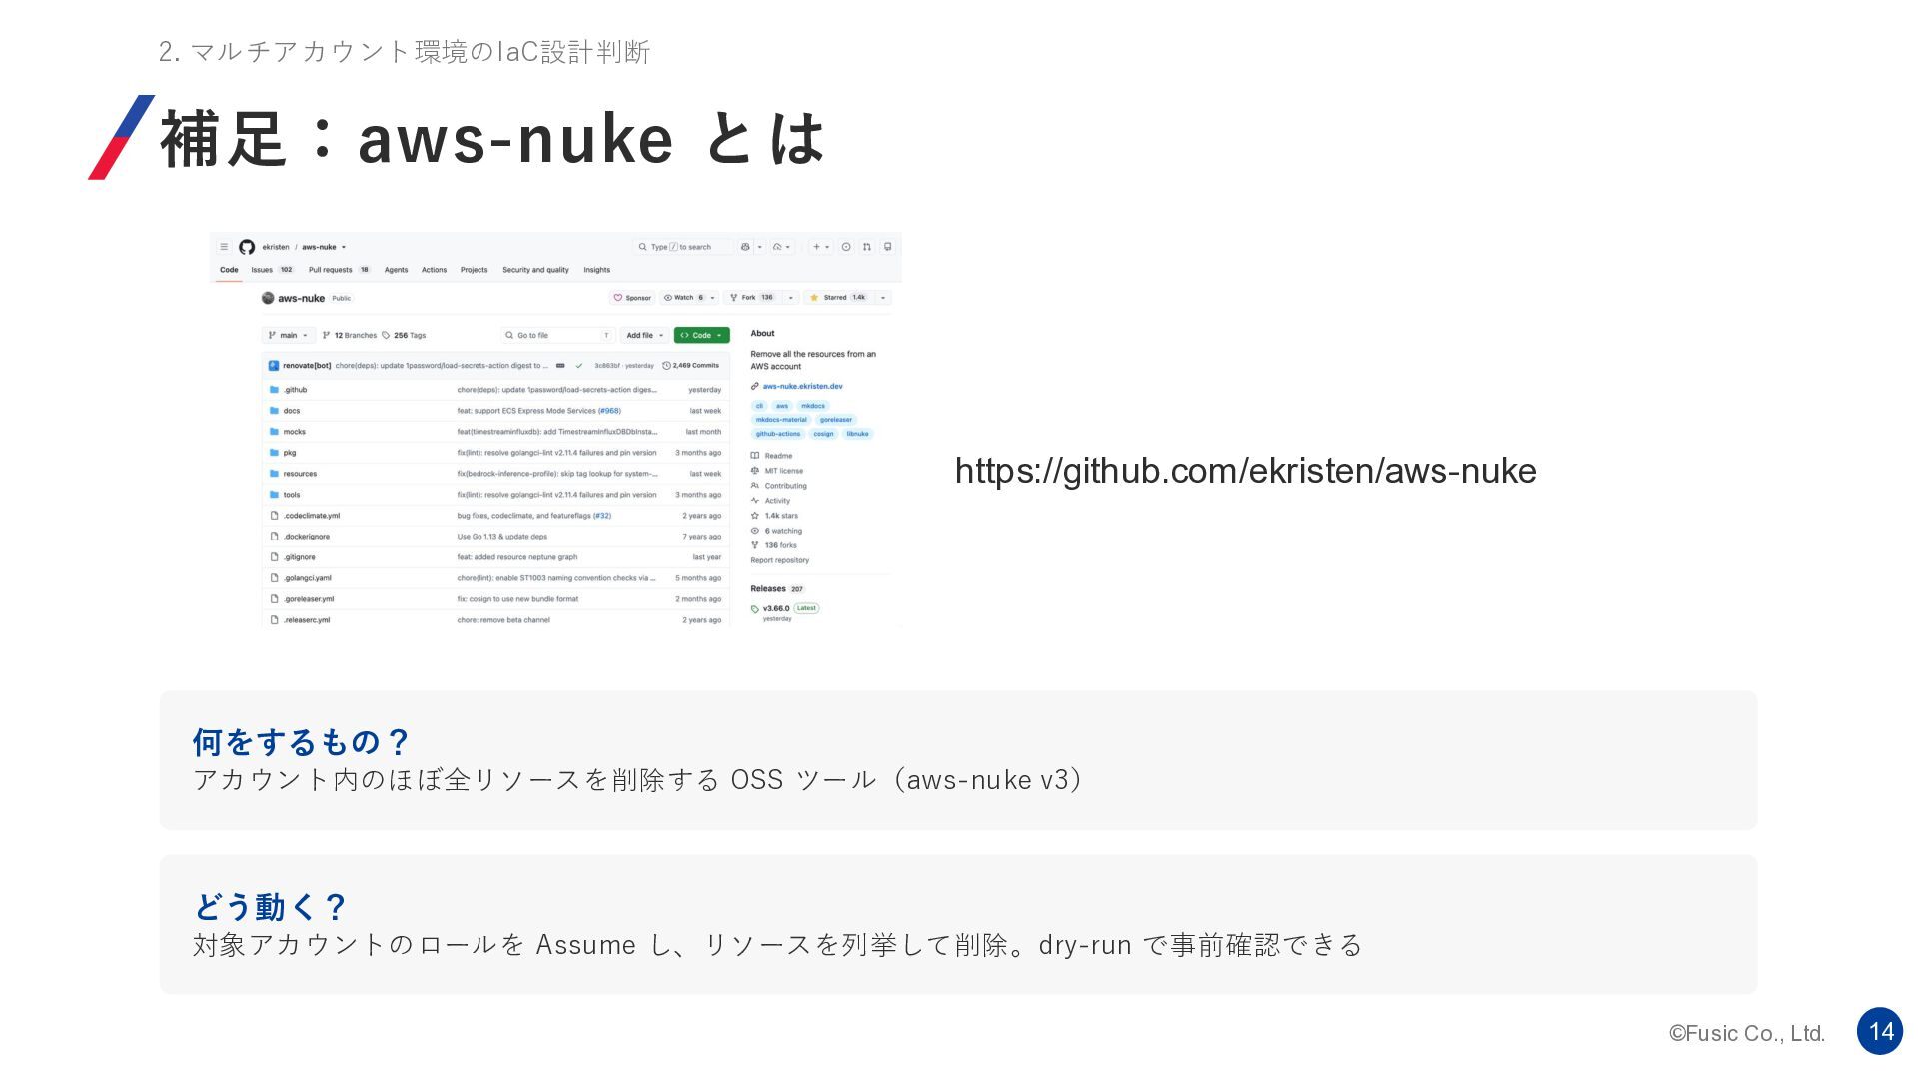
Task: Click the 'どう動く？' heading
Action: pos(270,907)
